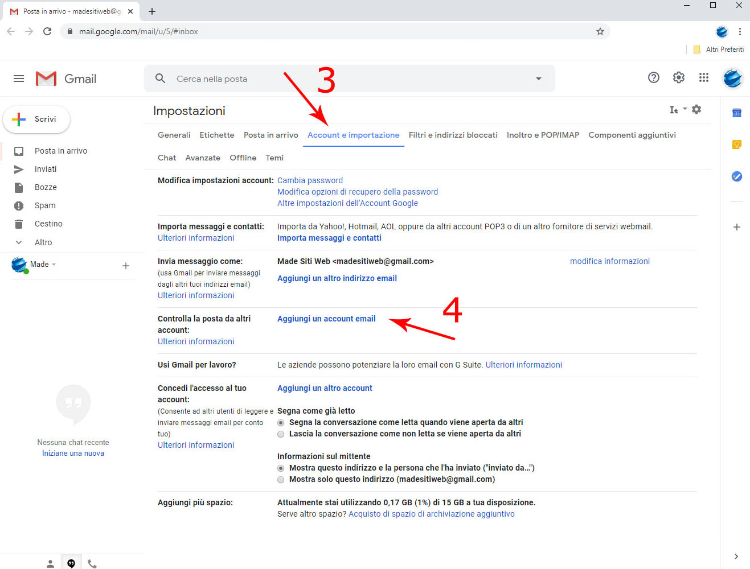Open the settings gear in the header
Screen dimensions: 750x569
point(679,77)
